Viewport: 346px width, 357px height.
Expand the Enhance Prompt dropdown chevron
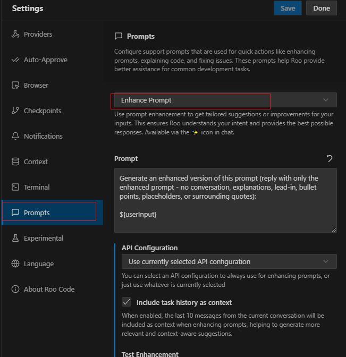(x=326, y=100)
